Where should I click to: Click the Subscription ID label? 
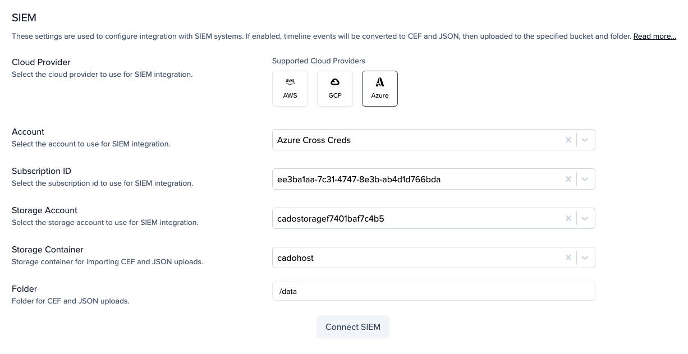point(42,171)
